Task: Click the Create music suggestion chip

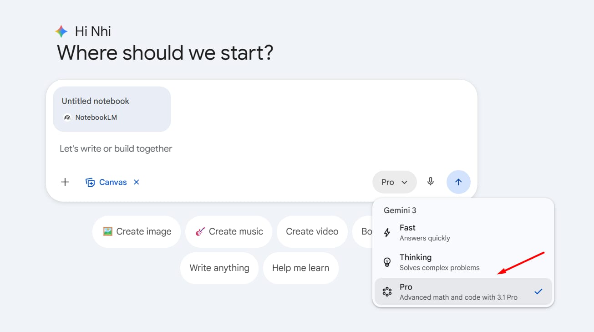Action: coord(228,231)
